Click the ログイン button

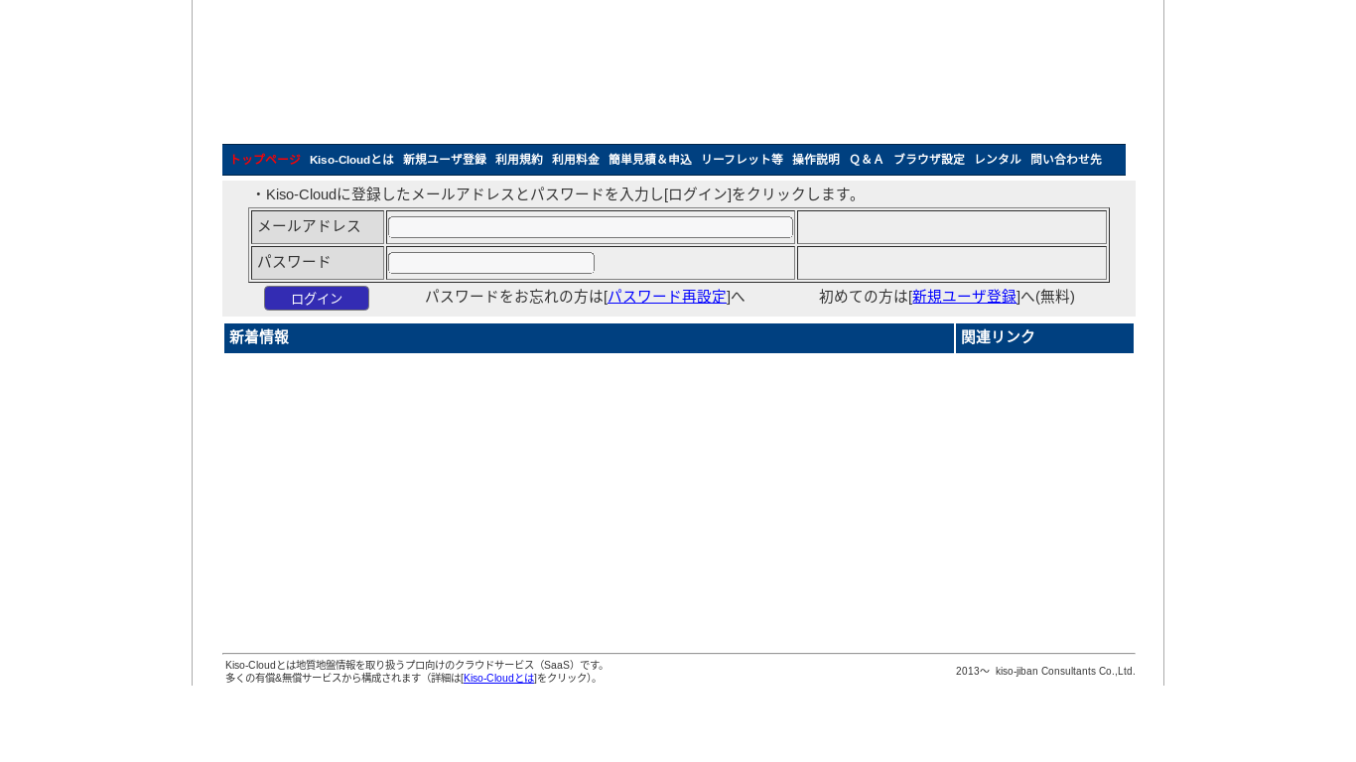(x=317, y=299)
